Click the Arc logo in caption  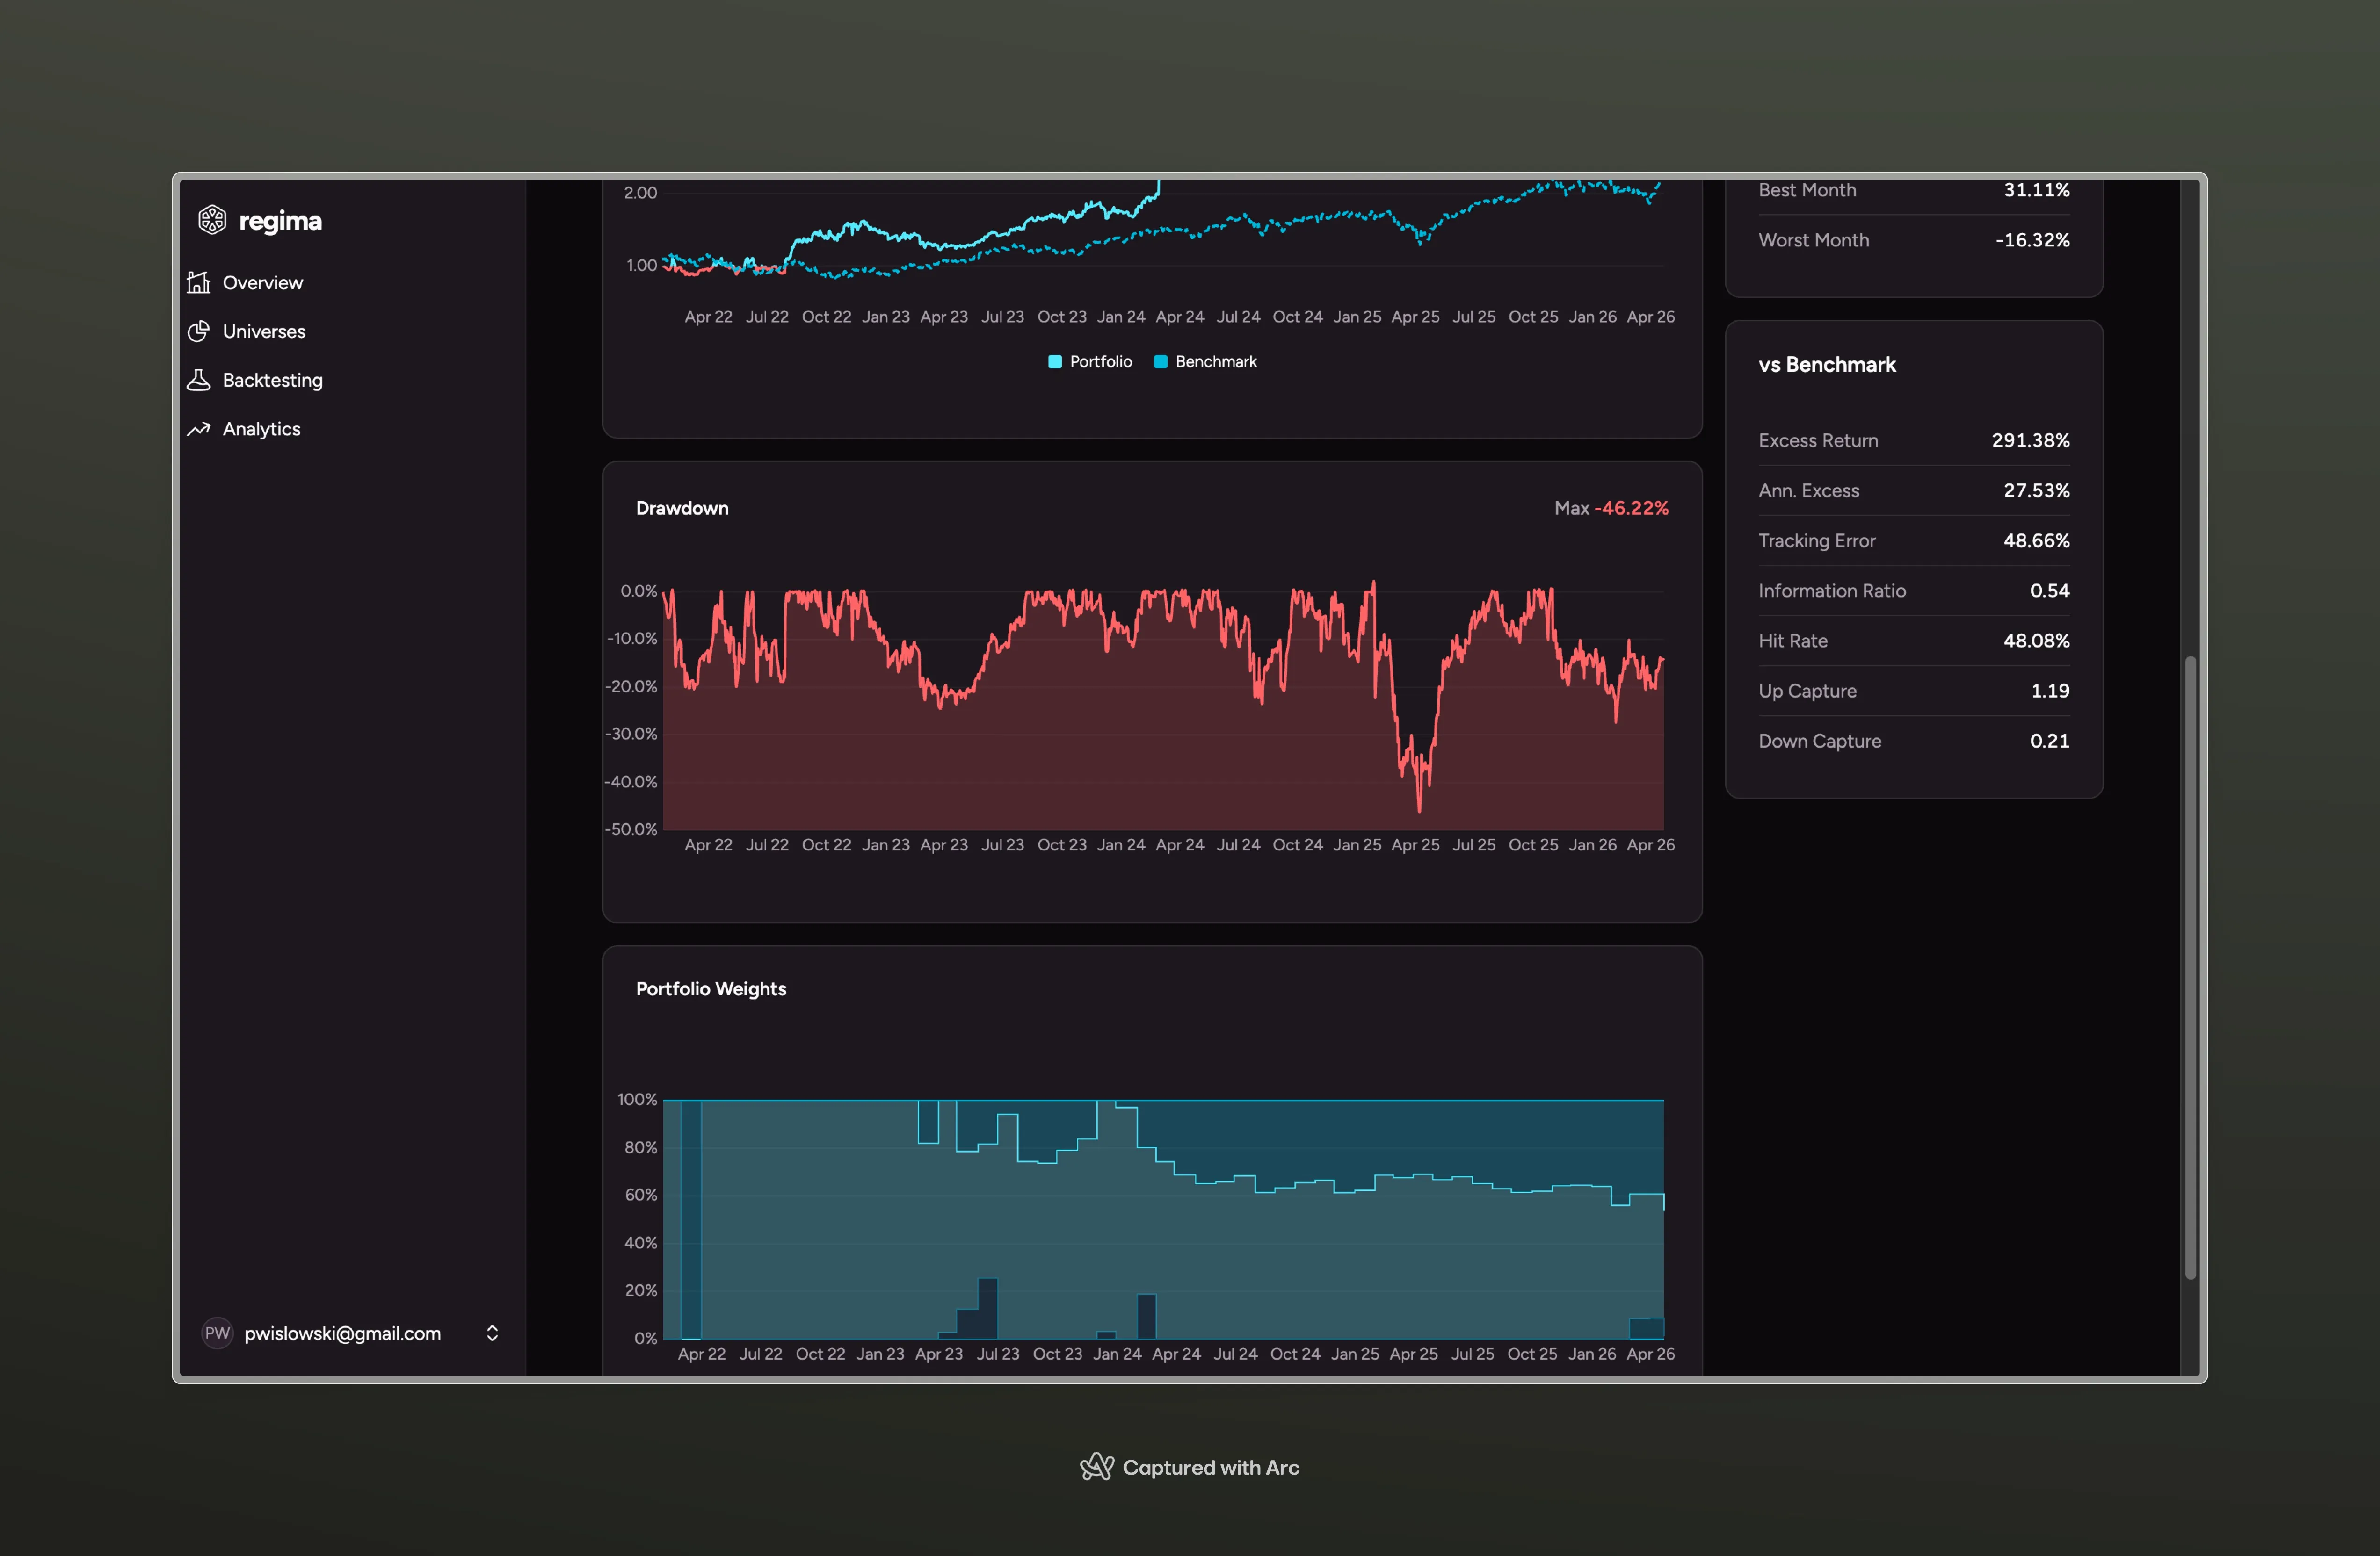click(x=1097, y=1466)
